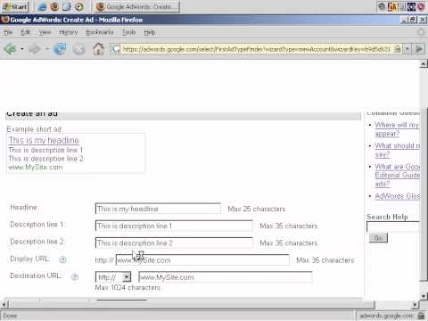Viewport: 428px width, 321px height.
Task: Click the Go button under Search Help
Action: coord(378,238)
